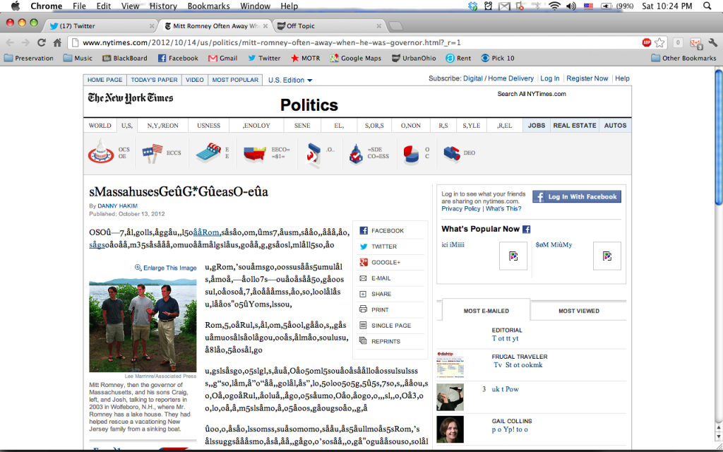This screenshot has width=723, height=452.
Task: Reload the page with the refresh icon
Action: 42,42
